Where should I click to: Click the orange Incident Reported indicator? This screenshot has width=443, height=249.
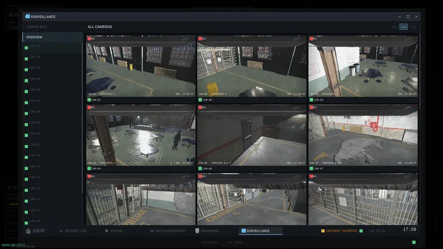[x=323, y=230]
